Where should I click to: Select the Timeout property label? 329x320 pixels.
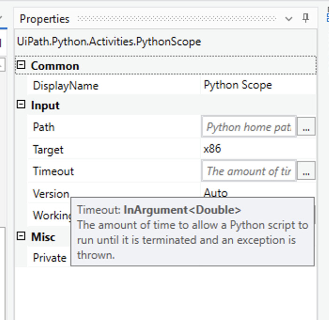(x=53, y=171)
